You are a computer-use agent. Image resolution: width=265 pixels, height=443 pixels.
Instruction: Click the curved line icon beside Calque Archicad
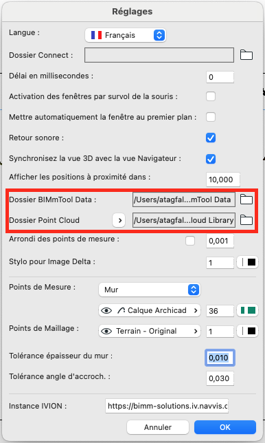121,310
